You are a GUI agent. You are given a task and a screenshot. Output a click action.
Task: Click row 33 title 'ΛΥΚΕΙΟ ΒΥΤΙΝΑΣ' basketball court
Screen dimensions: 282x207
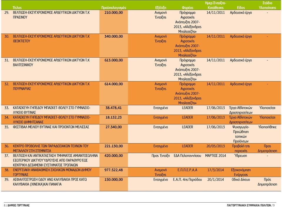click(x=52, y=110)
